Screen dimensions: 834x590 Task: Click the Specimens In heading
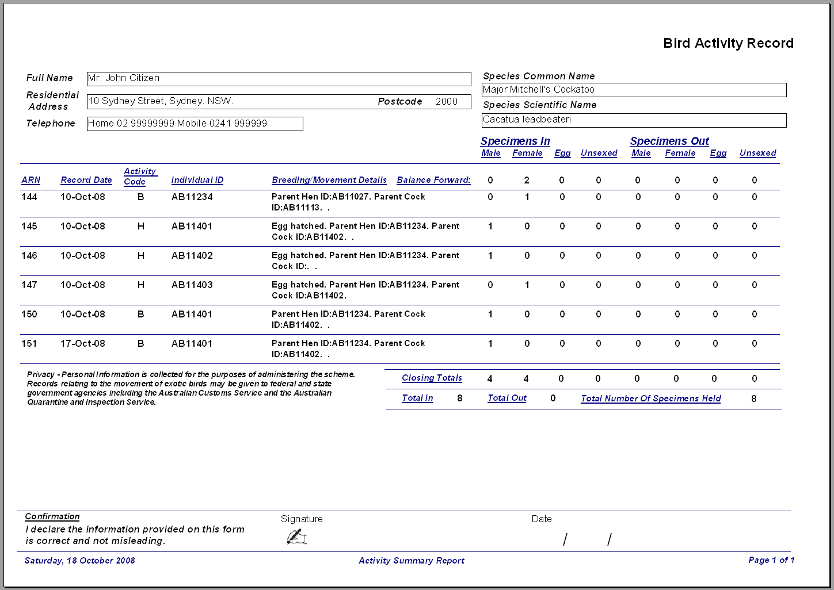tap(515, 141)
